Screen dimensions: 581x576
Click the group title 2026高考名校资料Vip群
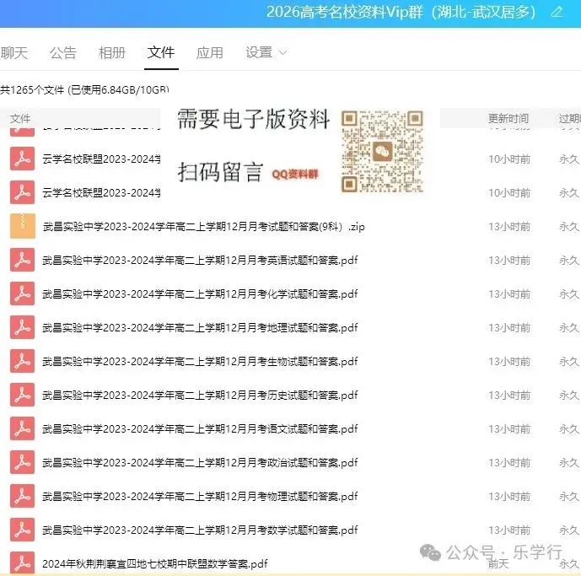[345, 13]
